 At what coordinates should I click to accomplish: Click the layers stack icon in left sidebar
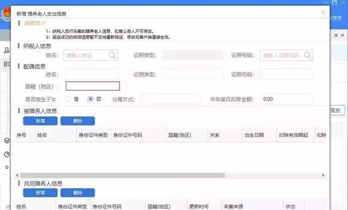pos(7,140)
